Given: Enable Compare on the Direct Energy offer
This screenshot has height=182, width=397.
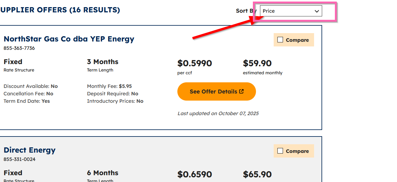Looking at the screenshot, I should click(x=281, y=150).
